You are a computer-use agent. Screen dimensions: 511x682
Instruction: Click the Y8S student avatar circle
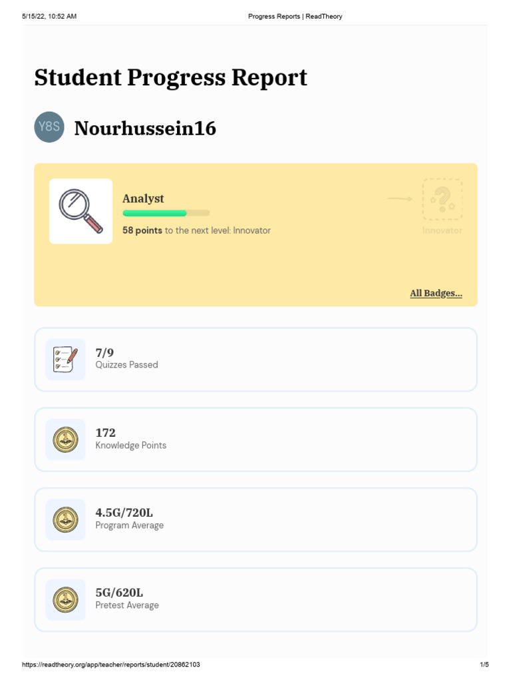pos(49,127)
